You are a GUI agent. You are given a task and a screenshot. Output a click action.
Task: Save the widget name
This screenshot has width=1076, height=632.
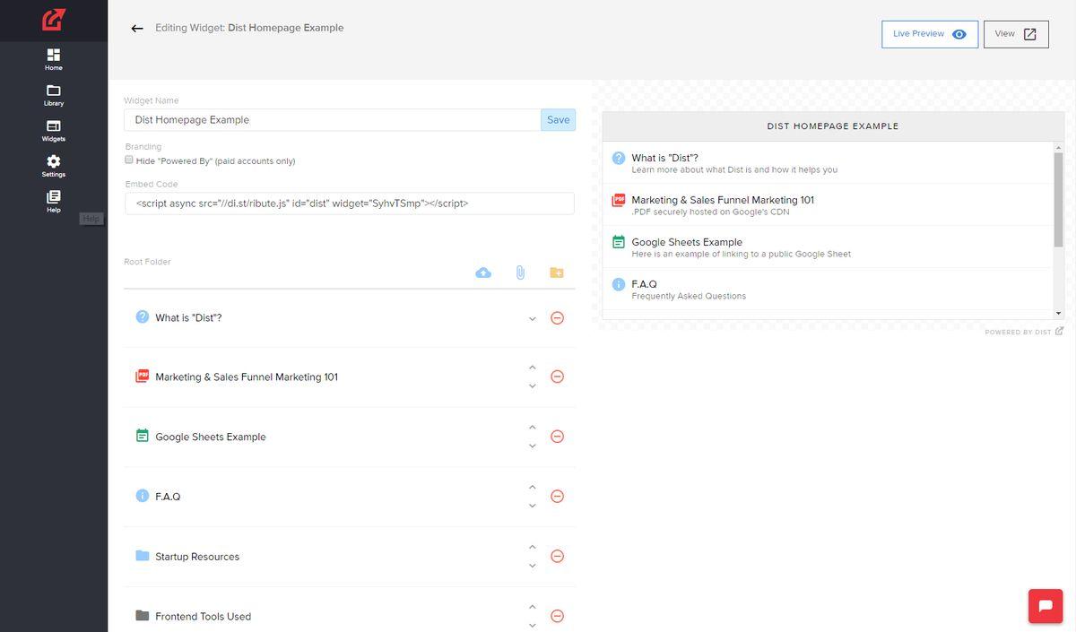coord(558,120)
